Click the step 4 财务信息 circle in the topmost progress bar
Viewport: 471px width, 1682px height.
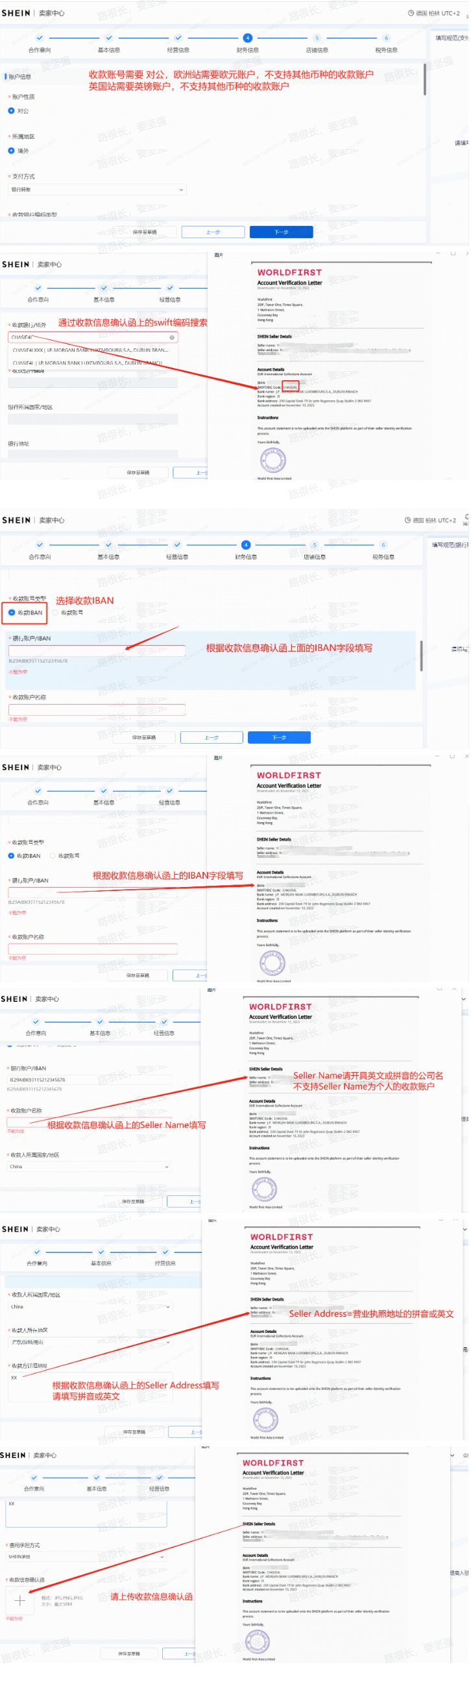[x=248, y=38]
